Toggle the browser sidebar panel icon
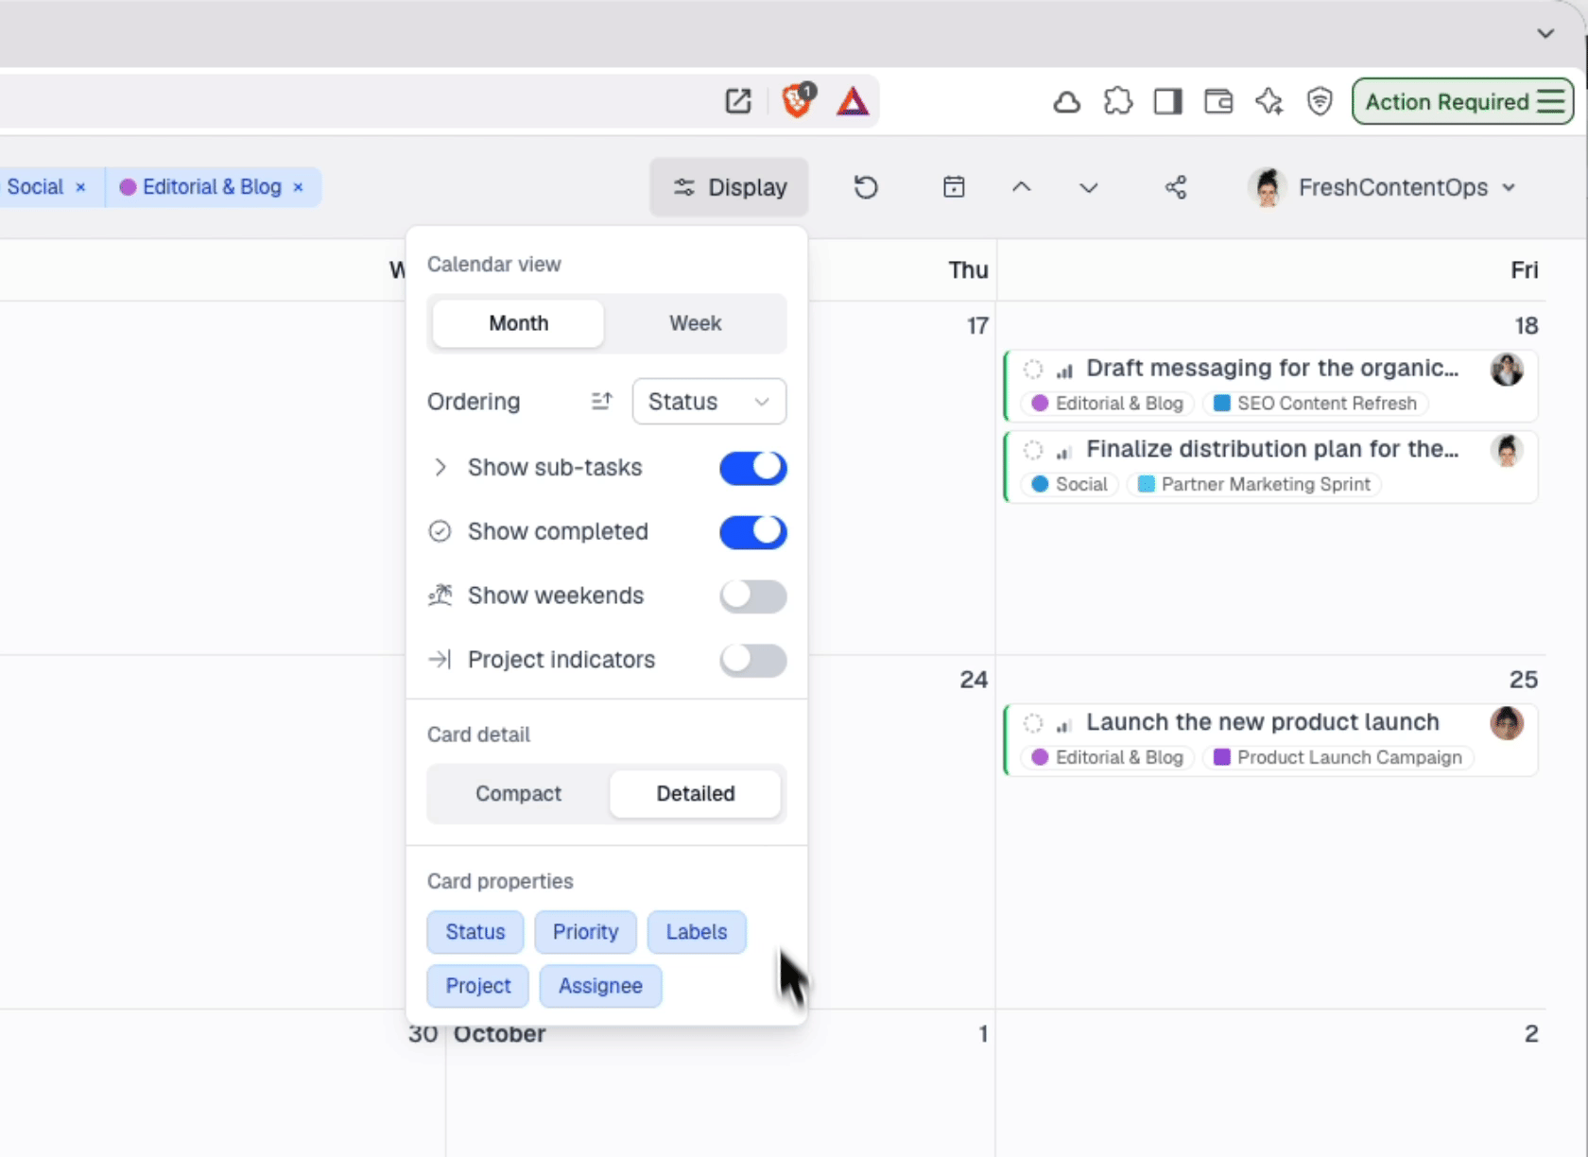 (x=1168, y=101)
